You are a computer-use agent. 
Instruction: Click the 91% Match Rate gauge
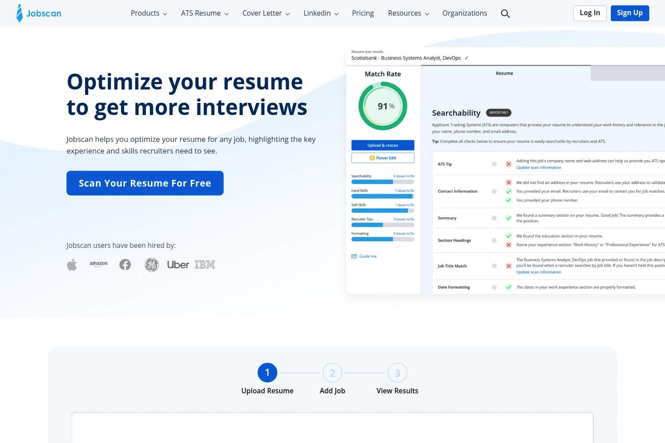coord(383,106)
